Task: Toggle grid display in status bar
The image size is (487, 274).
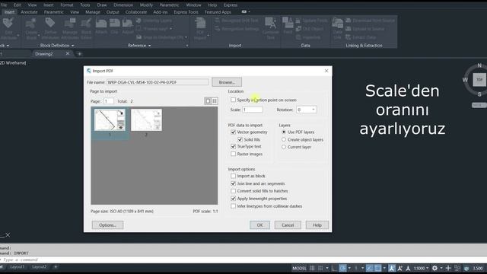Action: click(x=312, y=268)
